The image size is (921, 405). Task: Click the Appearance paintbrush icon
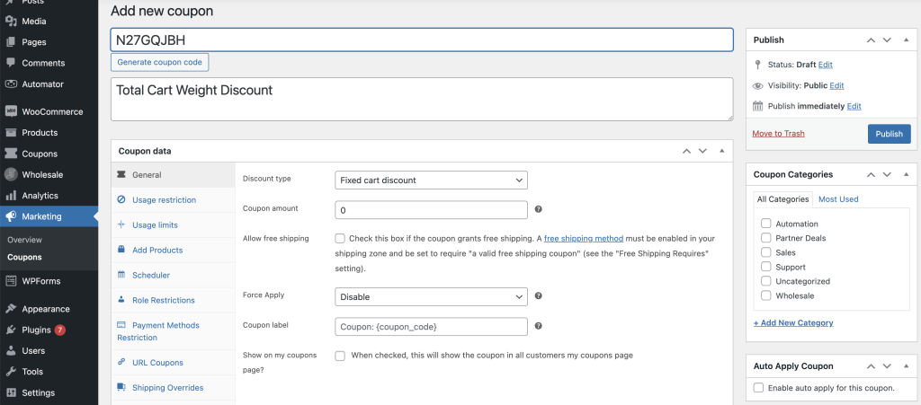(11, 309)
